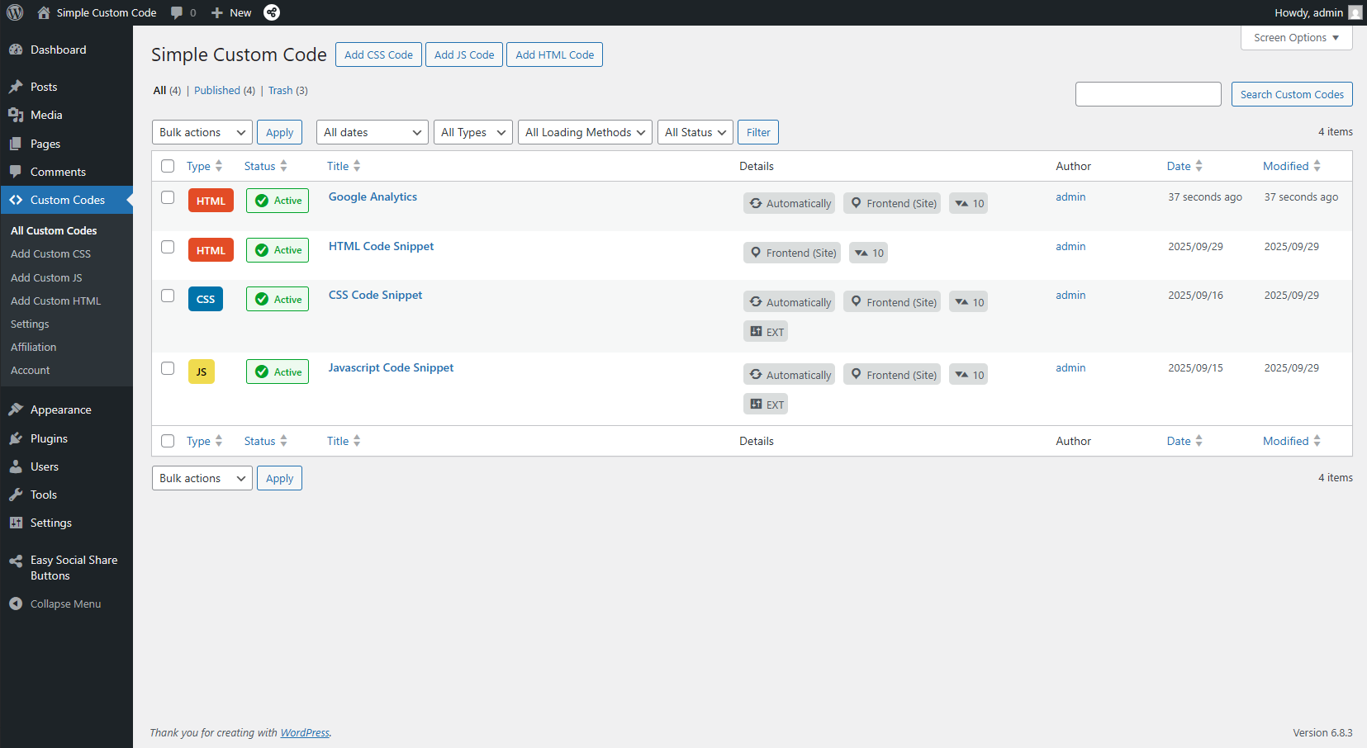This screenshot has width=1367, height=748.
Task: Check the Google Analytics row checkbox
Action: [x=168, y=197]
